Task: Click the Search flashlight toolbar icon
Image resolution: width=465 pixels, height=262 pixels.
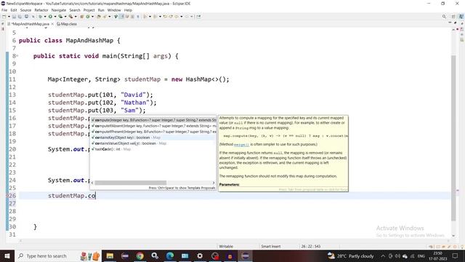Action: pyautogui.click(x=105, y=17)
